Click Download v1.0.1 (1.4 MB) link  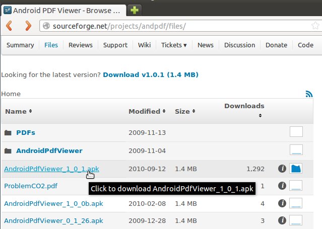pos(151,74)
